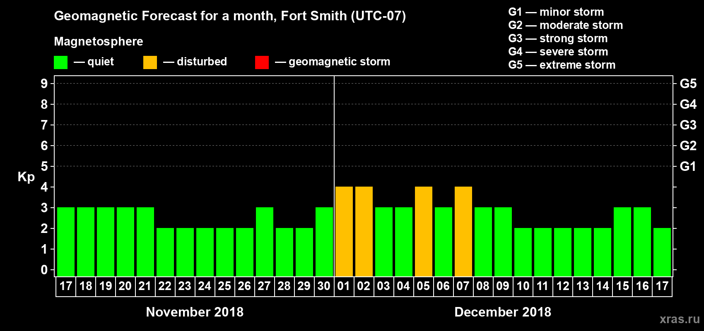Click the Kp axis label
Viewport: 704px width, 331px height.
click(26, 177)
